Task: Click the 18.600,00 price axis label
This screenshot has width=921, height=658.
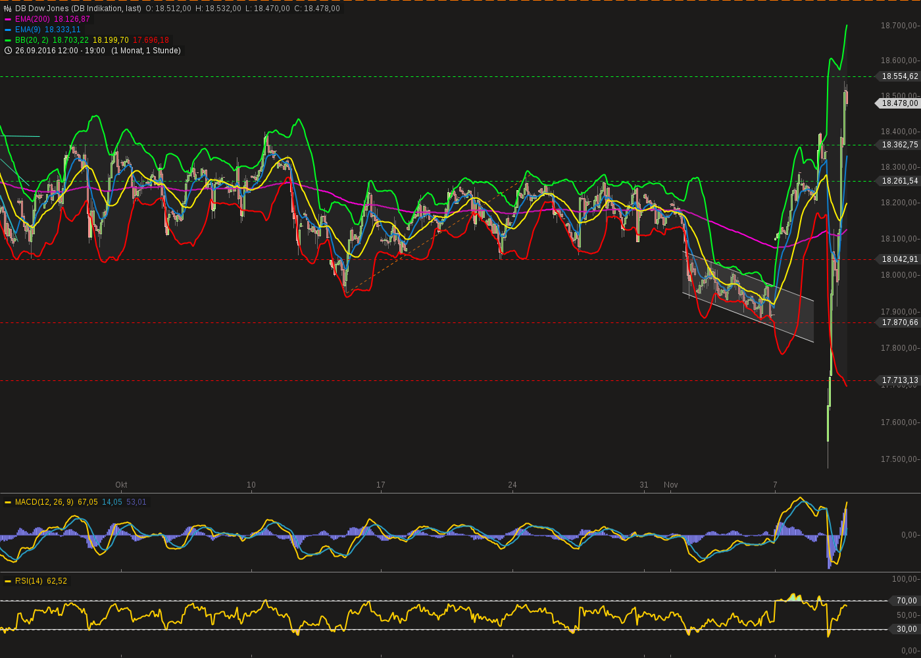Action: coord(899,61)
